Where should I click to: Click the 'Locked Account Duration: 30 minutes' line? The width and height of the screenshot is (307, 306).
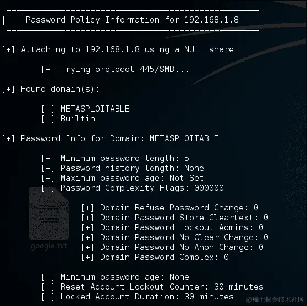click(138, 297)
